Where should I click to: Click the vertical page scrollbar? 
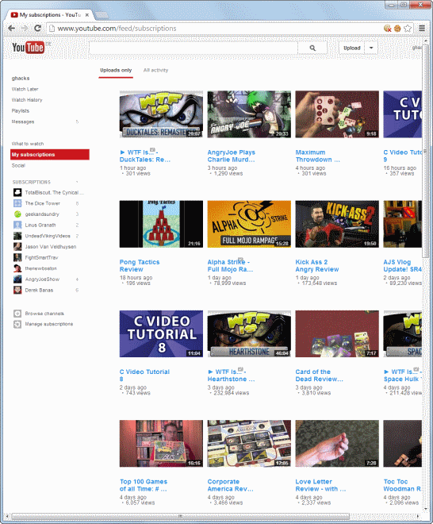click(x=425, y=150)
